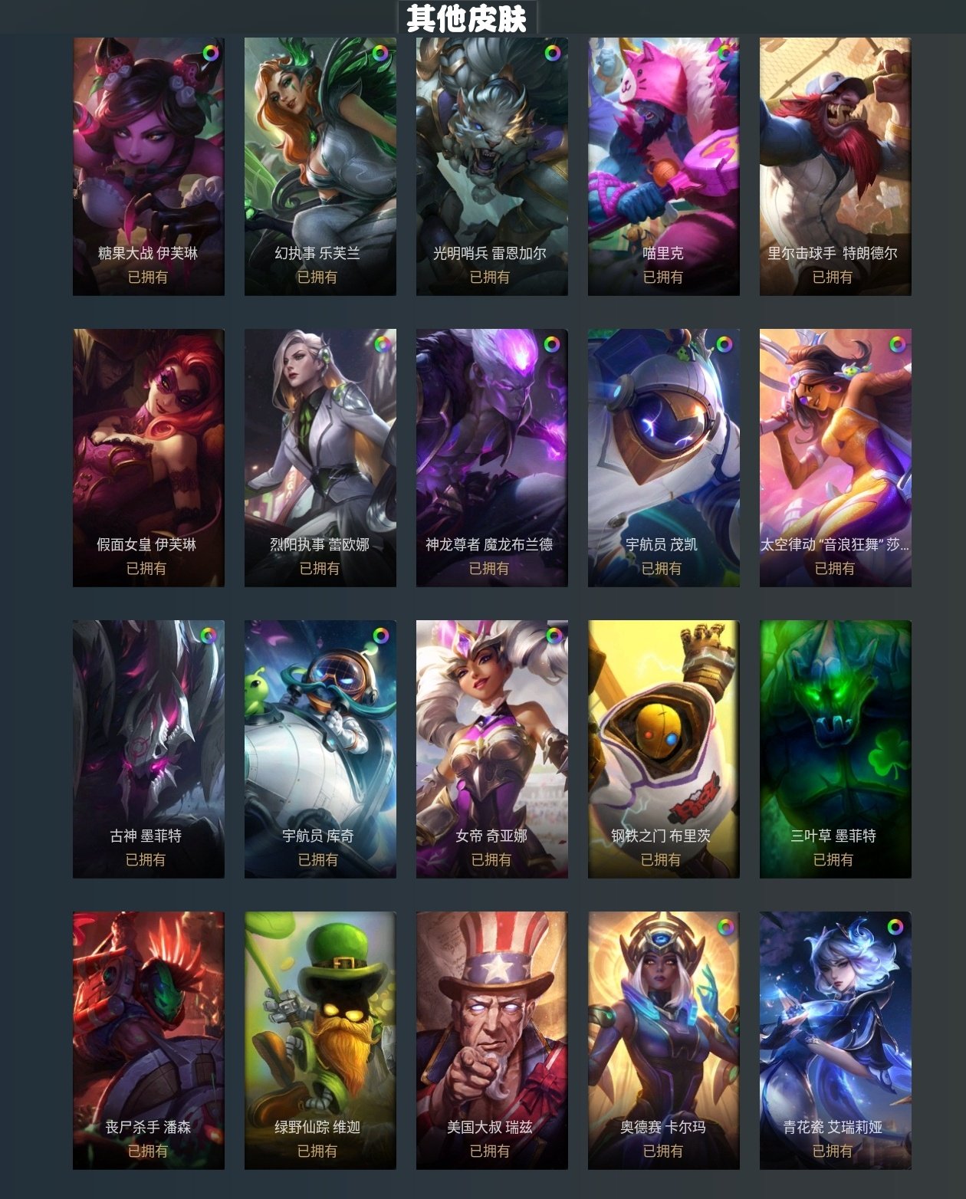Open the 喵里克 skin thumbnail
Screen dimensions: 966x1199
click(664, 166)
